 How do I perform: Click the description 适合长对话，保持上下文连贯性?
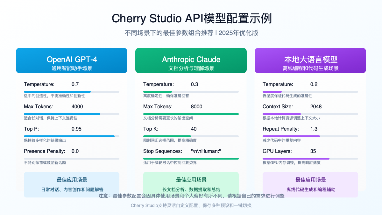51,118
